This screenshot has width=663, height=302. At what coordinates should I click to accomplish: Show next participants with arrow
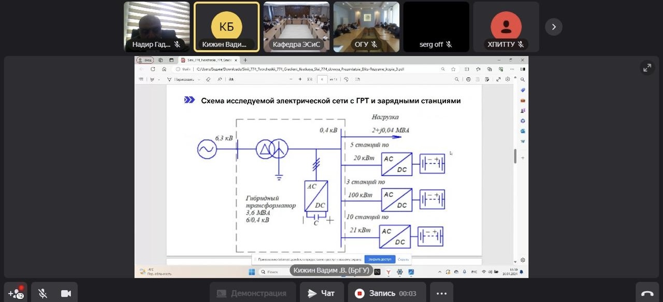(554, 27)
